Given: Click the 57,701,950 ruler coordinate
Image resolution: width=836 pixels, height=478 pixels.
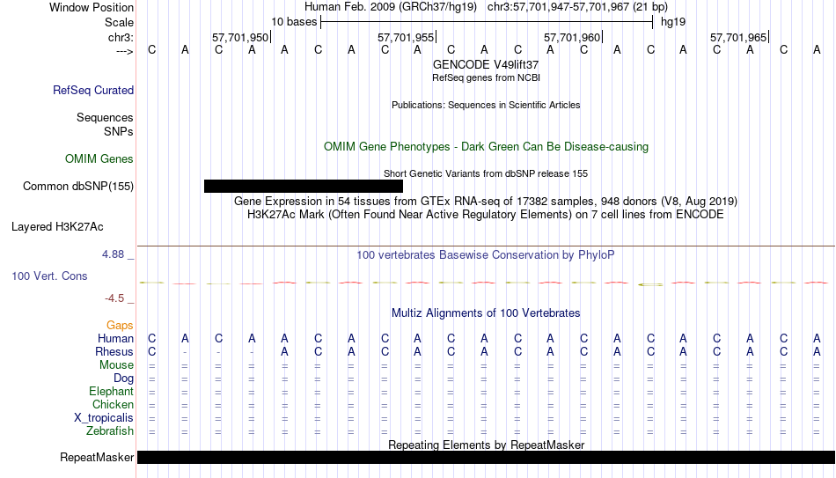Looking at the screenshot, I should [240, 37].
